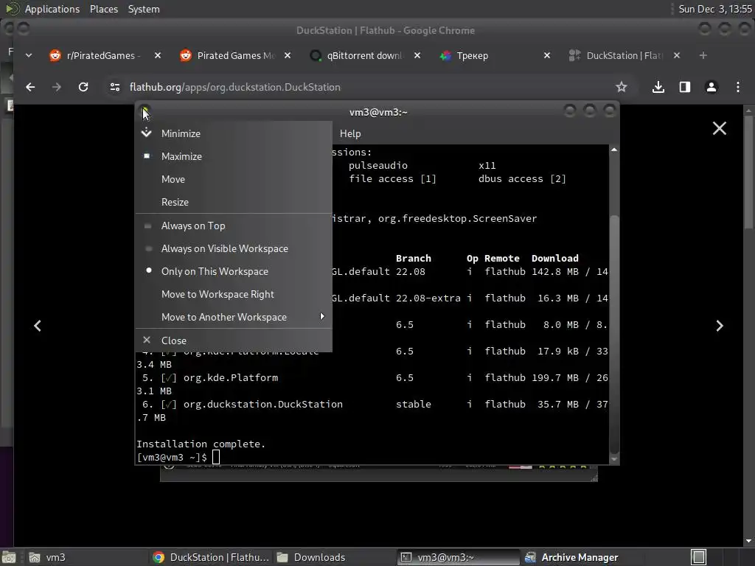Toggle Always on Top option

234,226
